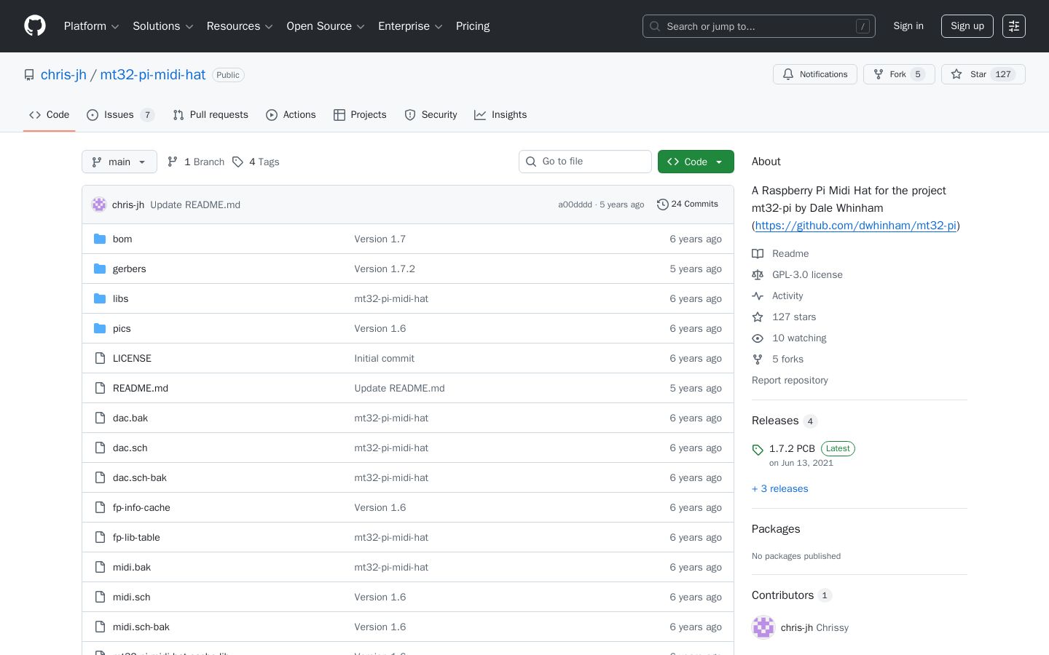This screenshot has height=655, width=1049.
Task: Click the file icon beside dac.bak
Action: (100, 418)
